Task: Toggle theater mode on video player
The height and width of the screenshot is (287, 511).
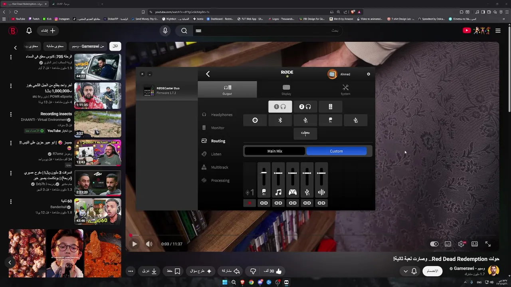Action: click(x=475, y=244)
